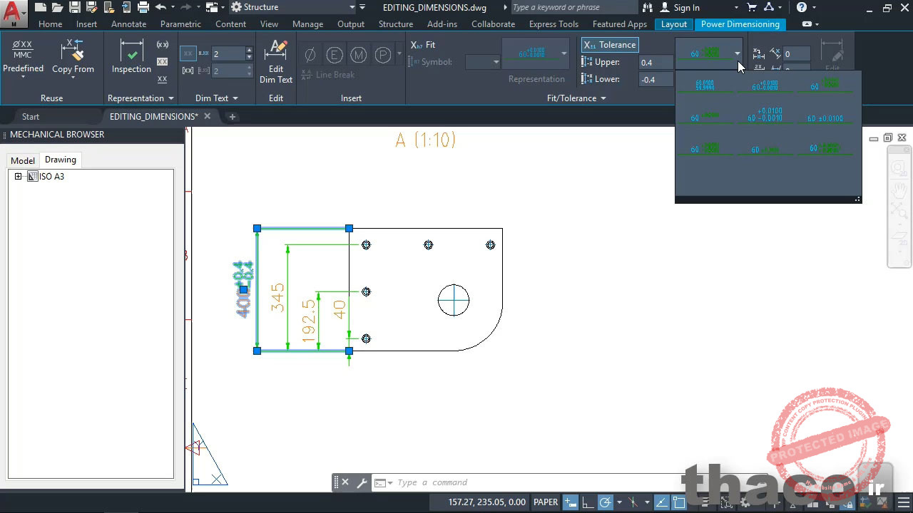This screenshot has height=513, width=913.
Task: Click the New file icon
Action: click(41, 7)
